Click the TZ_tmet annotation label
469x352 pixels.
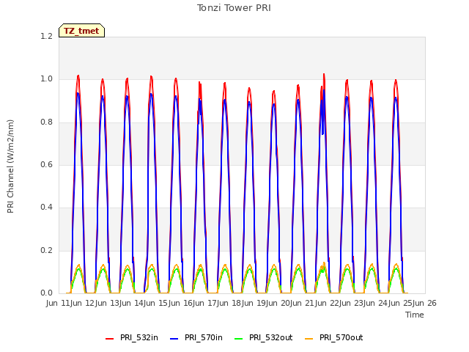(81, 31)
